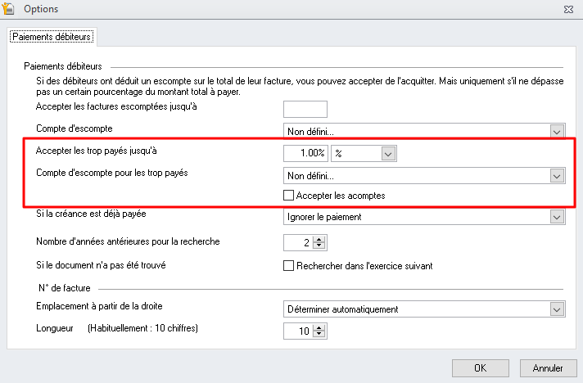583x383 pixels.
Task: Open the Ignorer le paiement dropdown
Action: 424,217
